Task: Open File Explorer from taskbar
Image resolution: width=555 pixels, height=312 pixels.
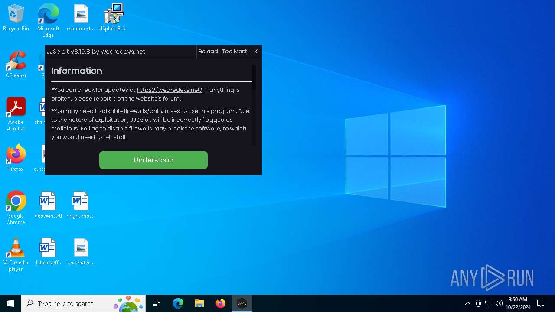Action: click(199, 303)
